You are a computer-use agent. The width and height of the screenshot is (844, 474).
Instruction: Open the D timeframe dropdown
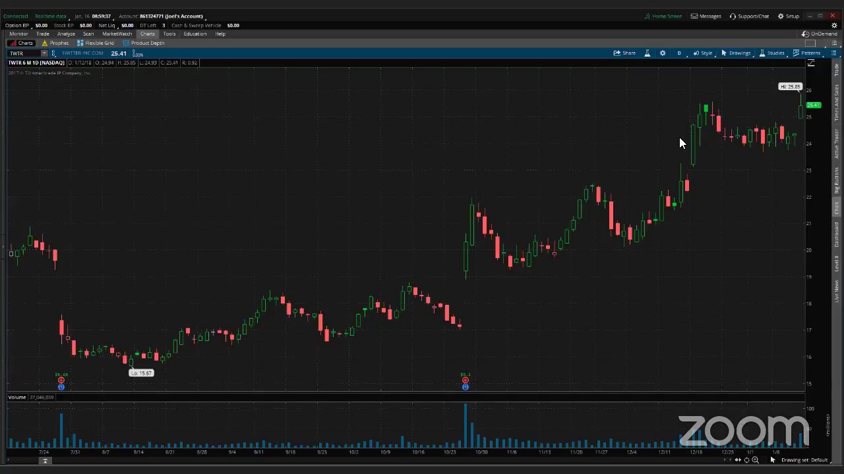679,53
